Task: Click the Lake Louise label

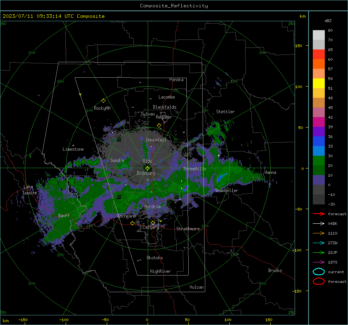Action: pyautogui.click(x=30, y=190)
